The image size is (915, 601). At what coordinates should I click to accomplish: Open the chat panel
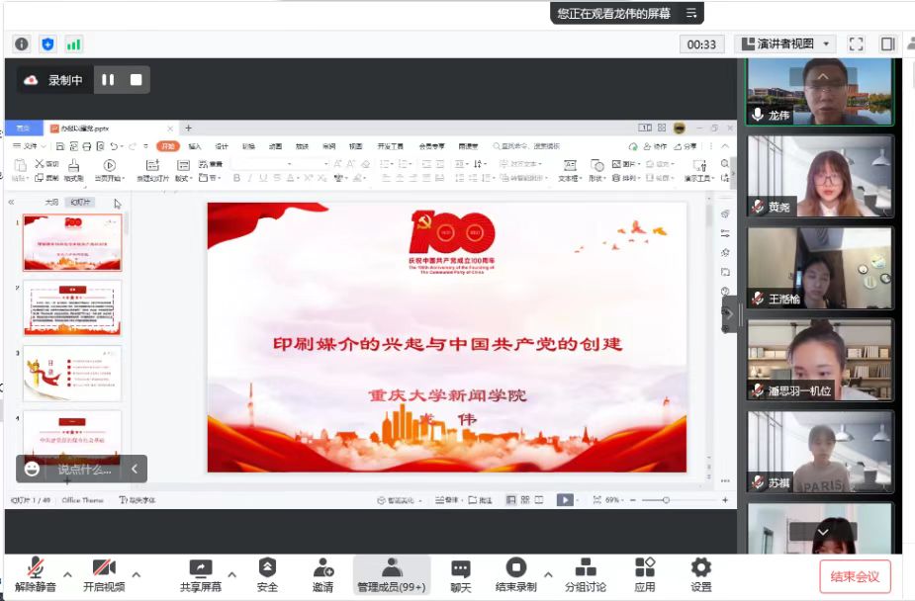(461, 568)
